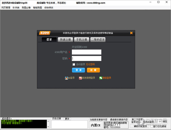
Task: Sign in with the QQ penguin icon
Action: click(x=66, y=78)
